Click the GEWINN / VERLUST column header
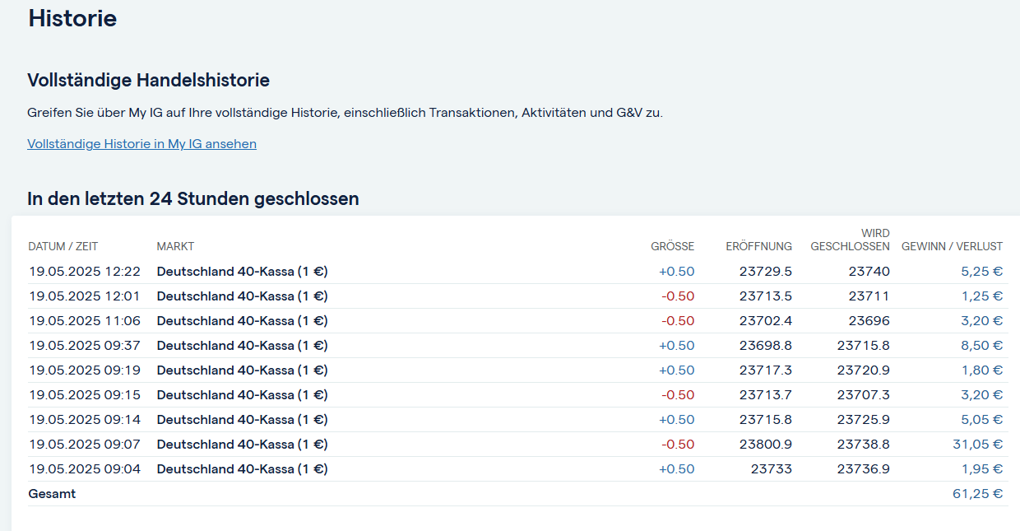The image size is (1020, 531). [x=952, y=246]
